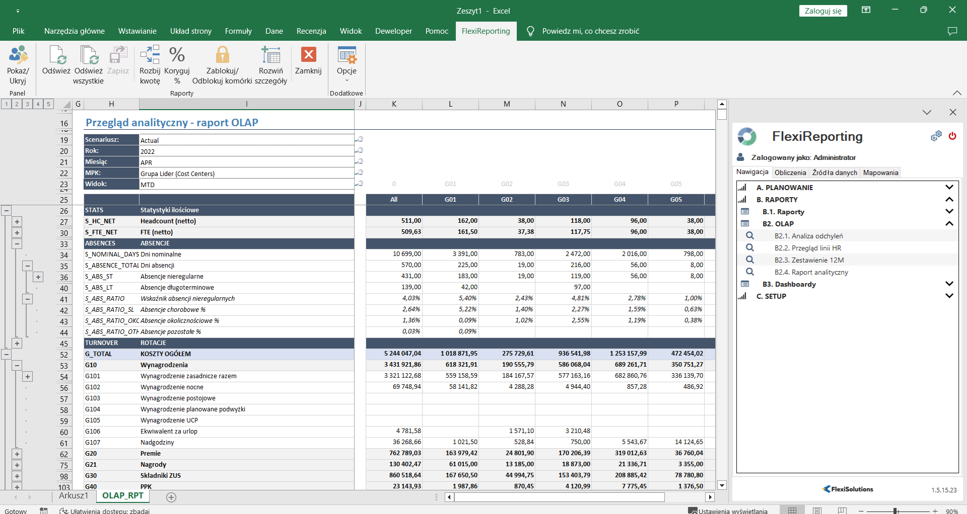Click the Koryguj % icon
The image size is (967, 514).
tap(177, 55)
